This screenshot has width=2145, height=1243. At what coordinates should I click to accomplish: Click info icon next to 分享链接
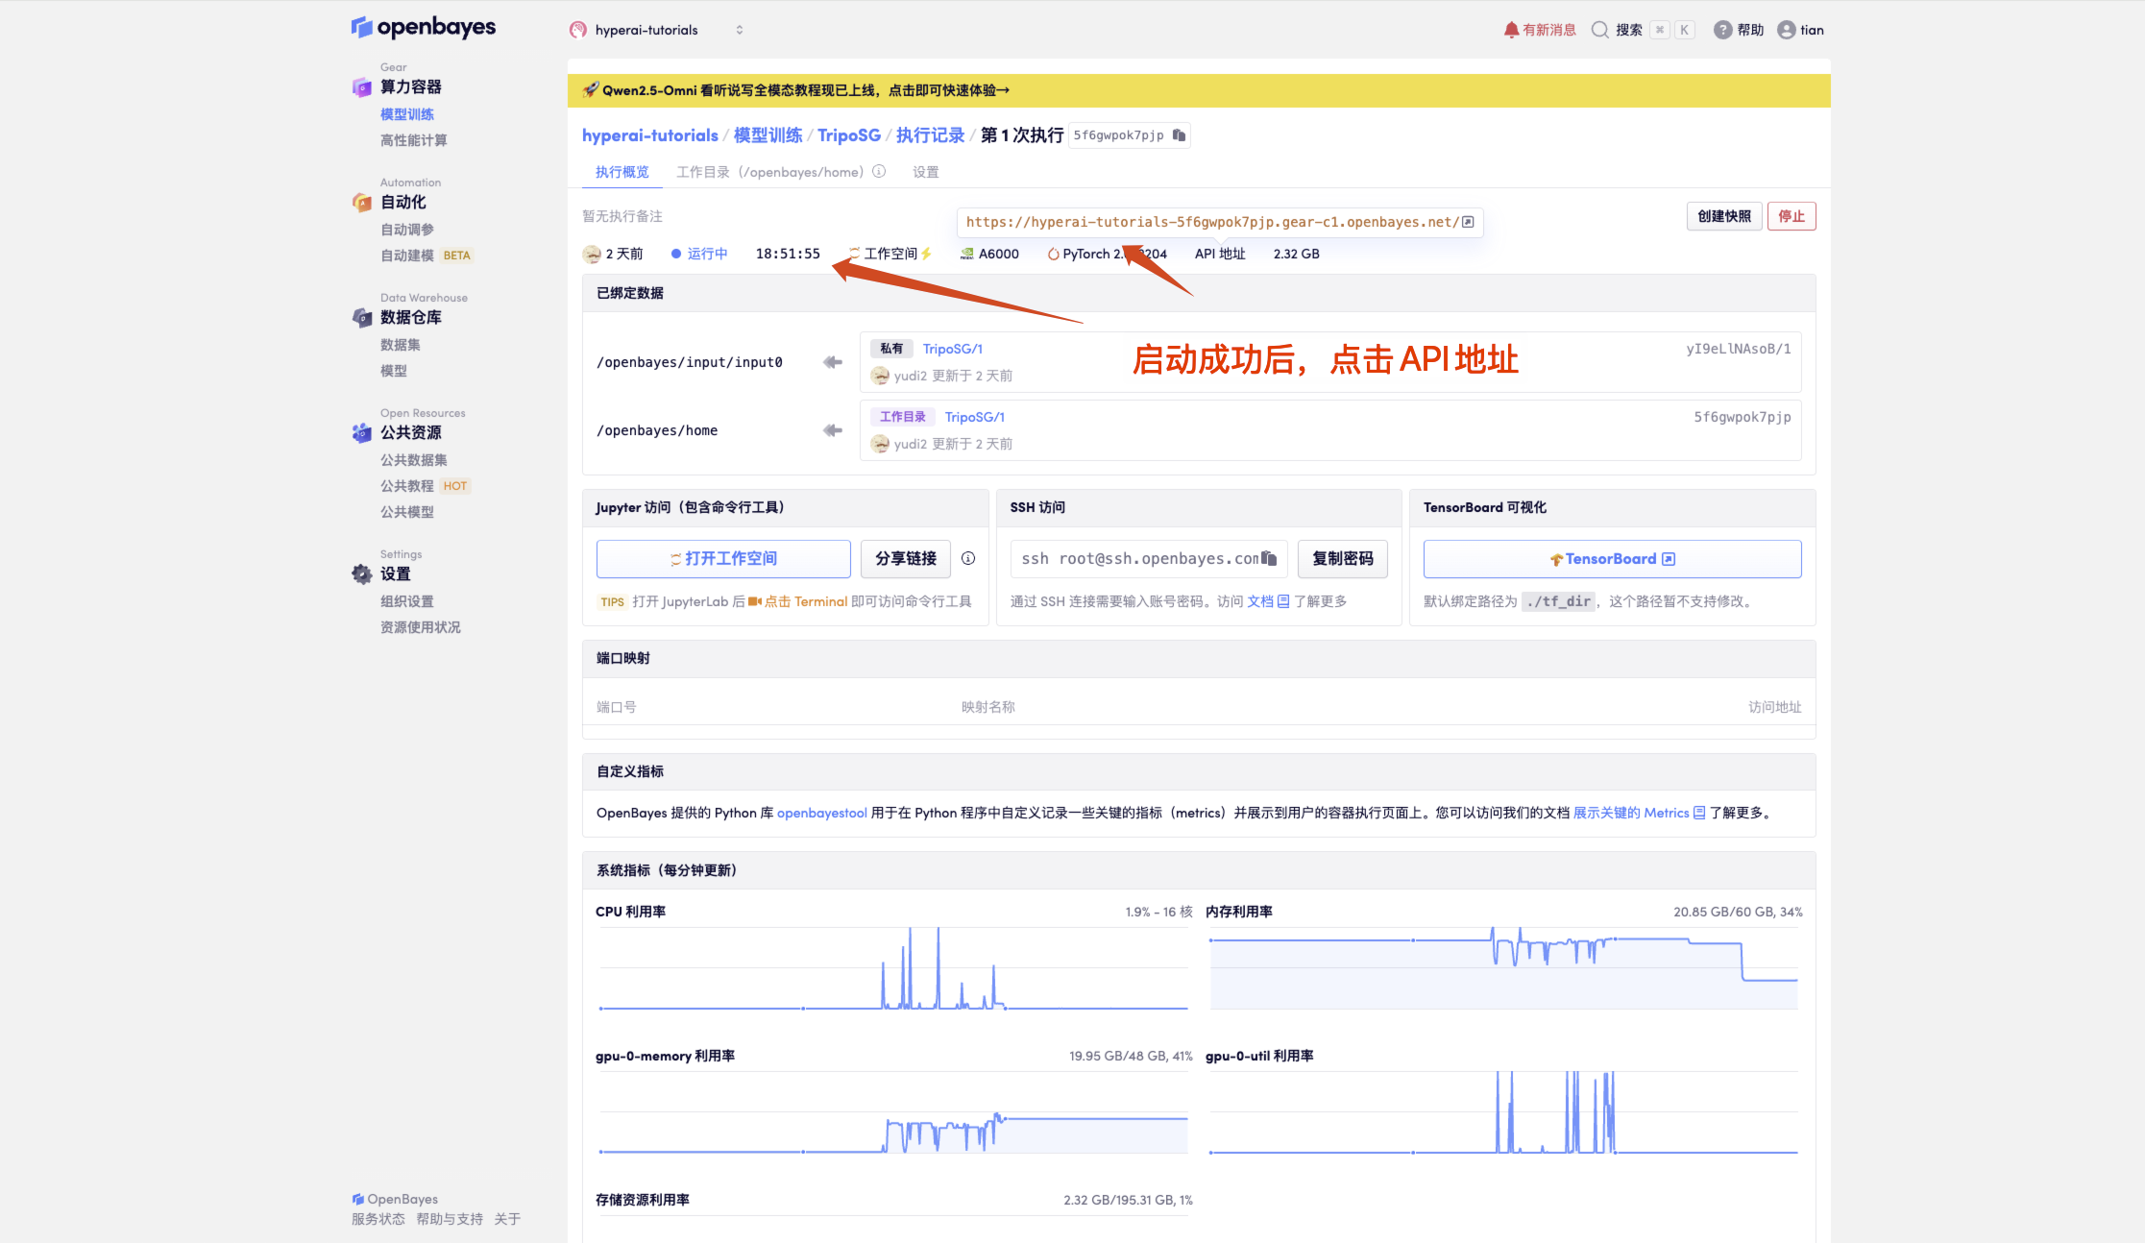[968, 558]
